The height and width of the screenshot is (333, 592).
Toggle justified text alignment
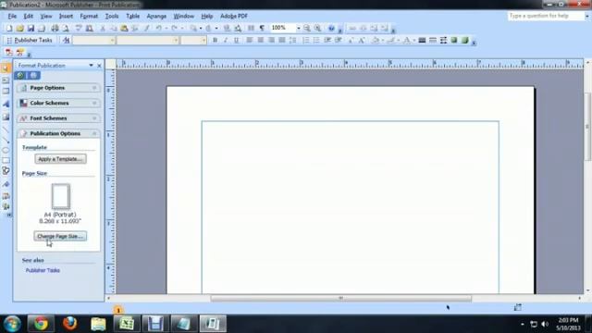coord(281,41)
